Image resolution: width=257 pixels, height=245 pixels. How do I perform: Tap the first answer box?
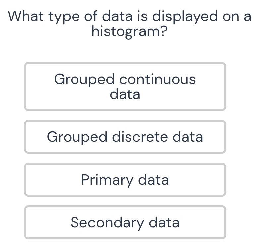125,86
